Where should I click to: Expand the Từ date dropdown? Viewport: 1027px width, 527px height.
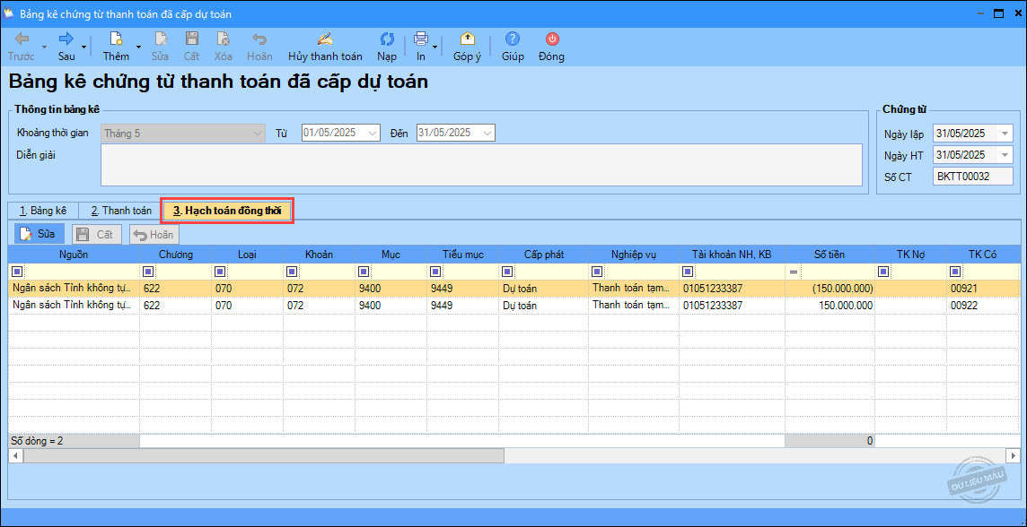point(373,133)
